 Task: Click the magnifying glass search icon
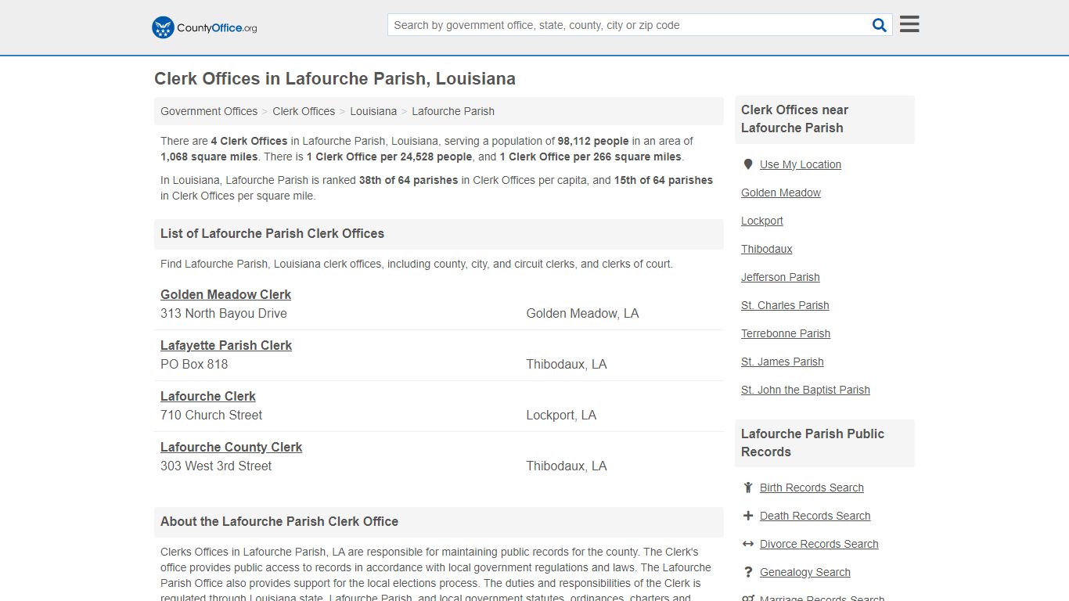coord(880,25)
